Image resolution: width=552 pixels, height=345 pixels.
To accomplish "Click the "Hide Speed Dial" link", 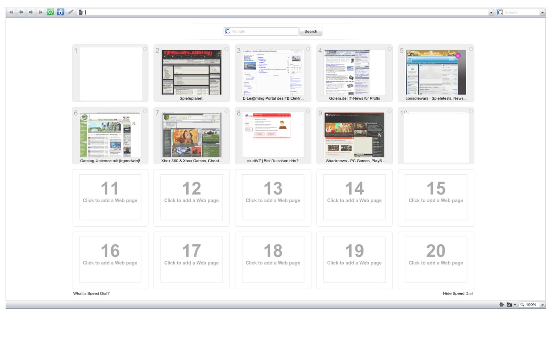I will click(x=458, y=294).
